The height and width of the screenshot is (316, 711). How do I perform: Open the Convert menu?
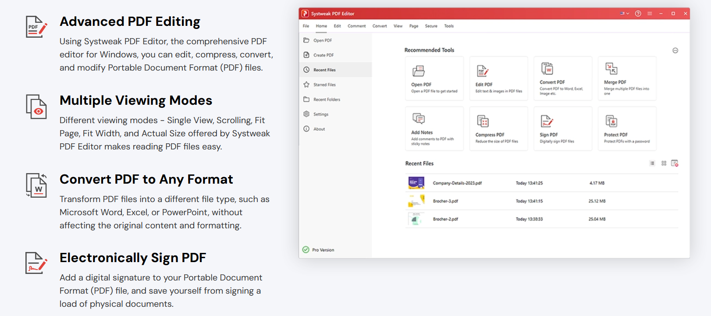(x=380, y=26)
